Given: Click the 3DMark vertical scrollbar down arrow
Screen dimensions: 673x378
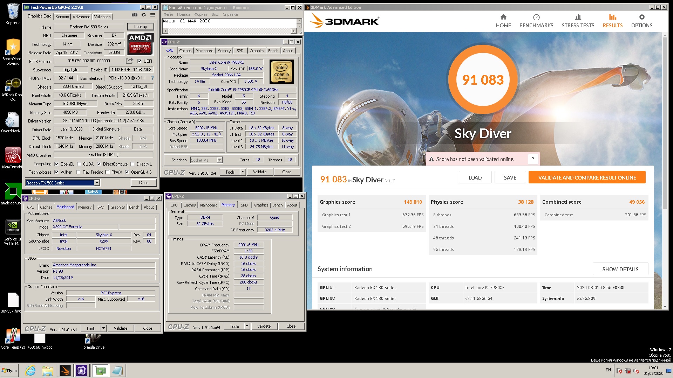Looking at the screenshot, I should pos(665,307).
